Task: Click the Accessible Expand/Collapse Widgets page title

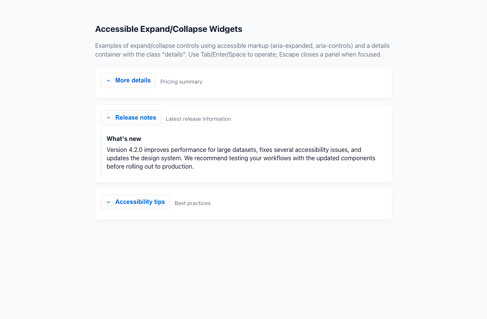Action: tap(169, 29)
